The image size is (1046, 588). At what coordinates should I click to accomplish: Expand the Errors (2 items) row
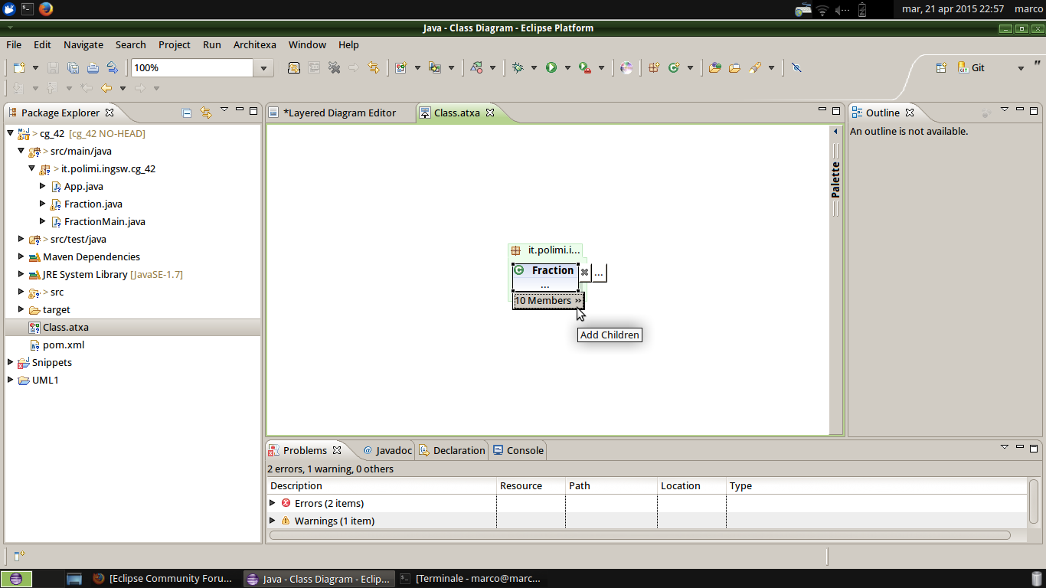272,503
